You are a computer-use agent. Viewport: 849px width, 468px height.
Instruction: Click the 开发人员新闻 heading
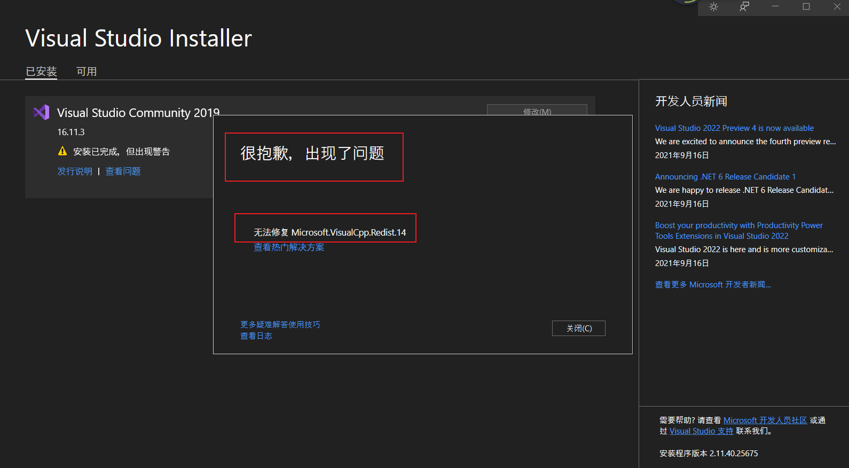coord(691,102)
